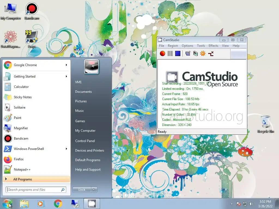
Task: Click CamStudio taskbar button
Action: (92, 204)
